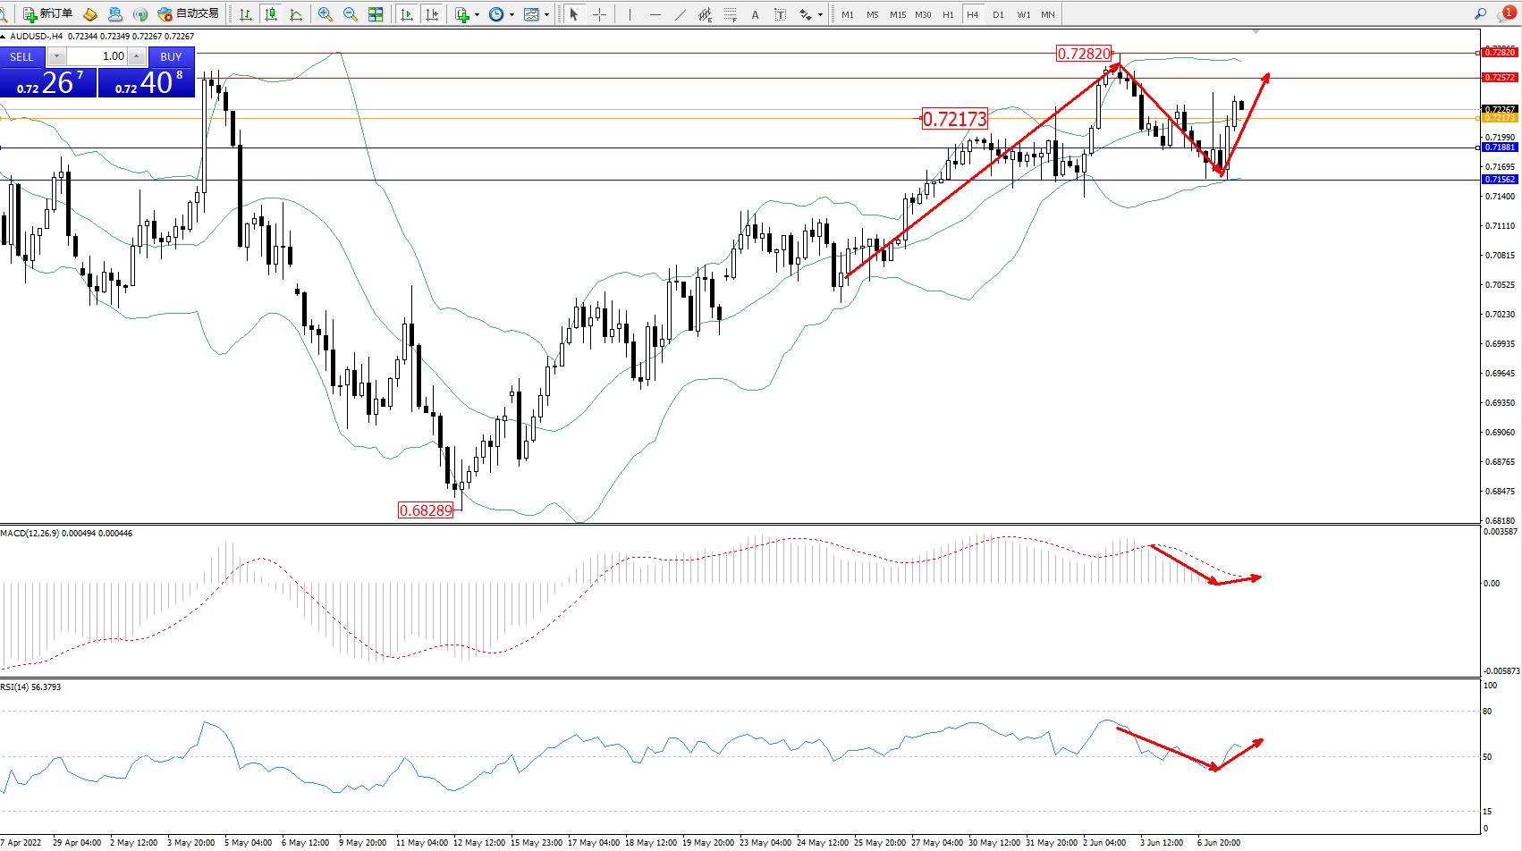Expand the chart templates dropdown arrow
This screenshot has height=851, width=1522.
click(546, 14)
